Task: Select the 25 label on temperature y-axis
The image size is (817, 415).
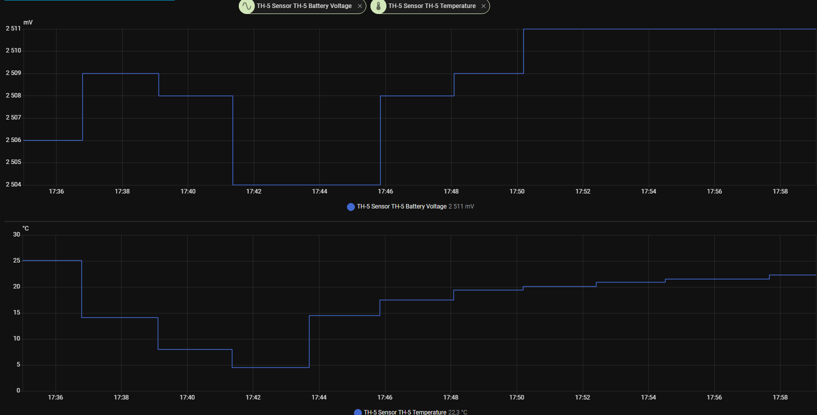Action: pyautogui.click(x=17, y=260)
